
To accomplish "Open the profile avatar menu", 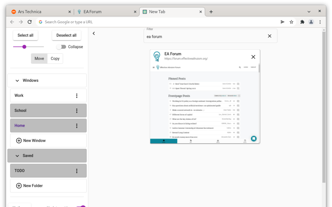I will [x=311, y=22].
